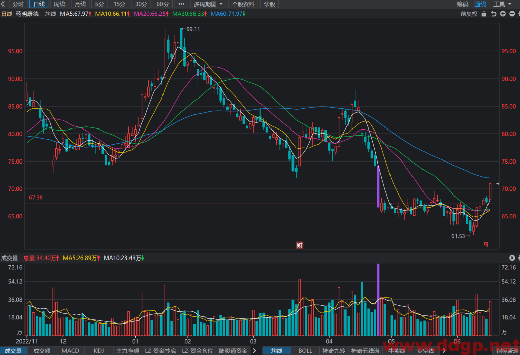Switch to the KDJ indicator tab
Image resolution: width=520 pixels, height=355 pixels.
[x=99, y=351]
